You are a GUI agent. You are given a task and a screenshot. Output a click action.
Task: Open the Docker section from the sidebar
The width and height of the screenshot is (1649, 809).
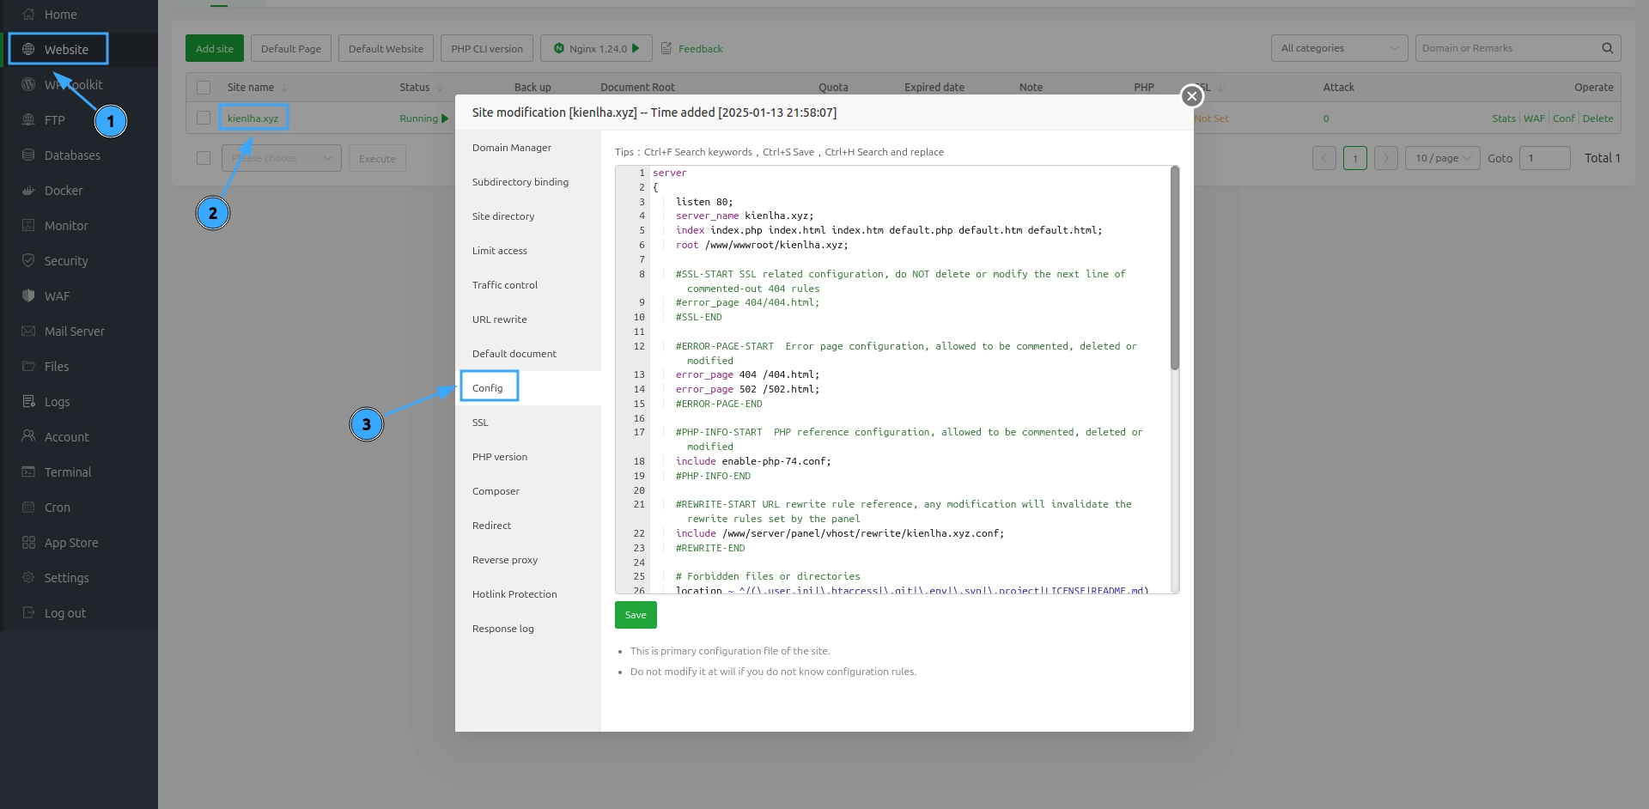pos(64,190)
